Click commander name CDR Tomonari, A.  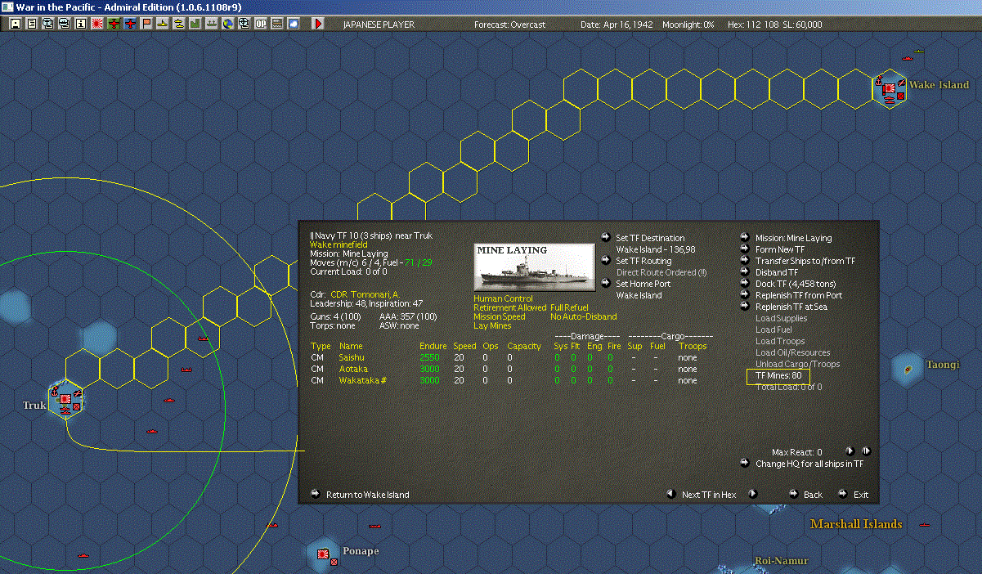365,294
